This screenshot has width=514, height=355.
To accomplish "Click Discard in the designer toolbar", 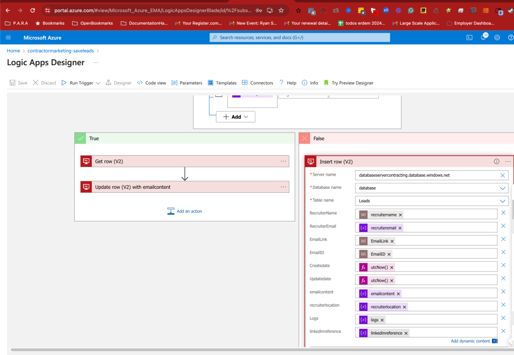I will pos(44,83).
